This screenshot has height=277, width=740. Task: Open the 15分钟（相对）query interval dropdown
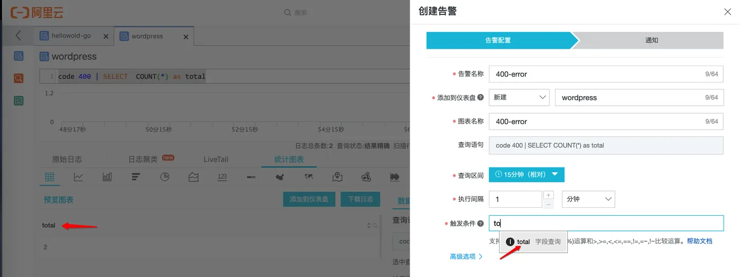point(526,175)
